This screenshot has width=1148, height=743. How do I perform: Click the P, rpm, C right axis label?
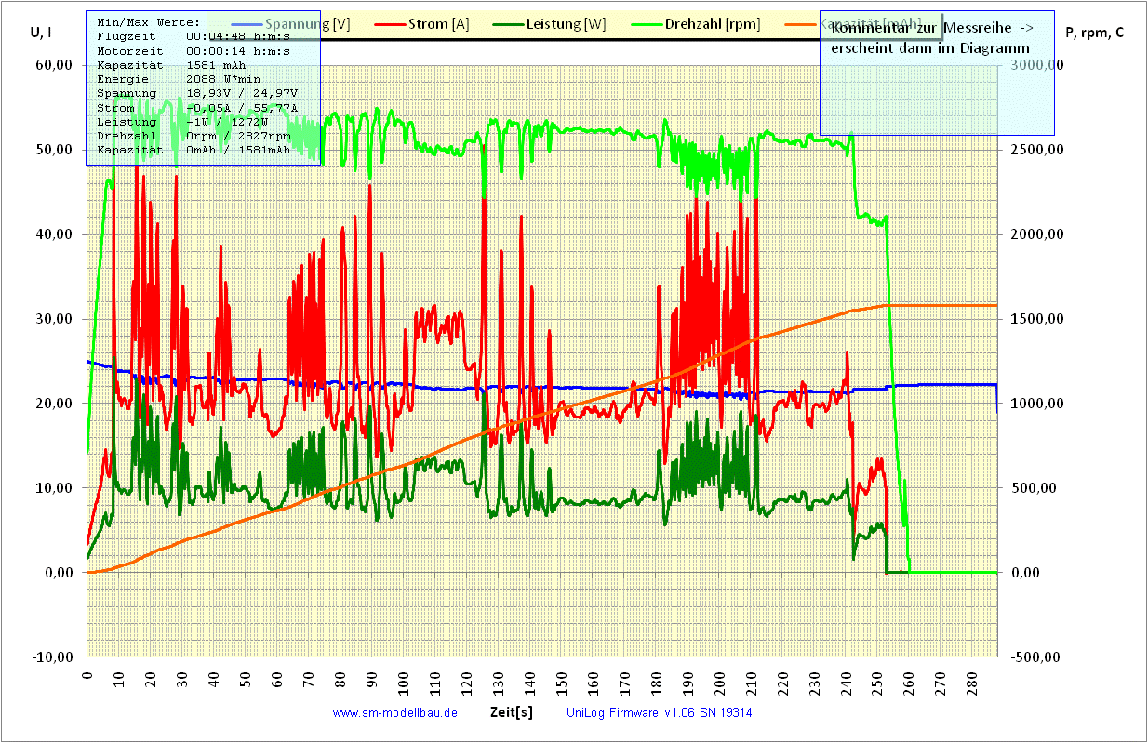pyautogui.click(x=1094, y=33)
